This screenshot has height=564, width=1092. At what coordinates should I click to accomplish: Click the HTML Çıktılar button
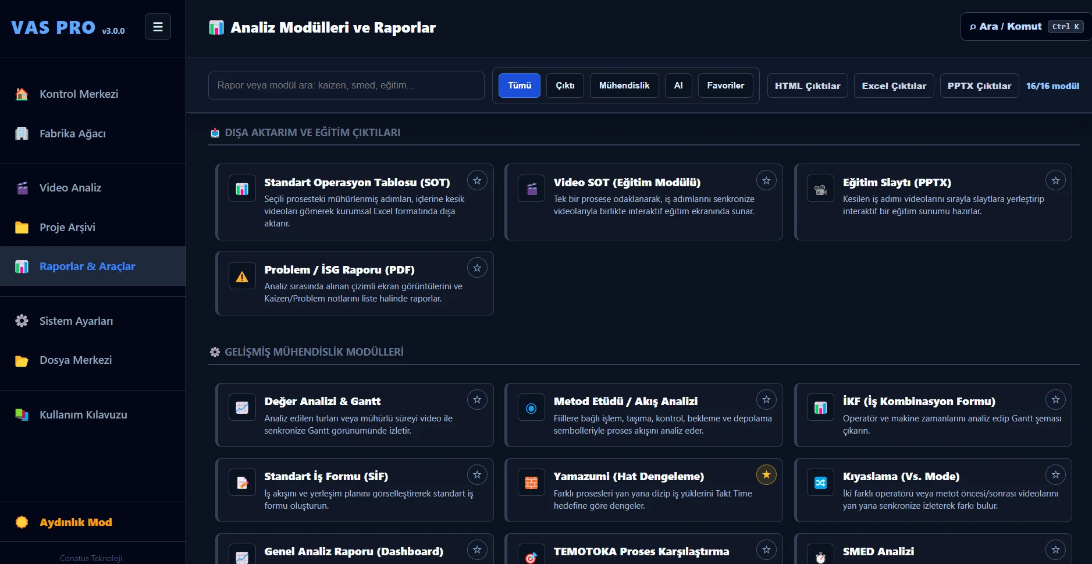click(808, 86)
